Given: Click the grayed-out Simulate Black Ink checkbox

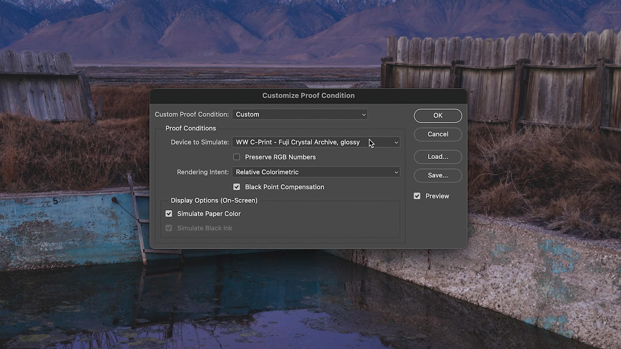Looking at the screenshot, I should 169,228.
